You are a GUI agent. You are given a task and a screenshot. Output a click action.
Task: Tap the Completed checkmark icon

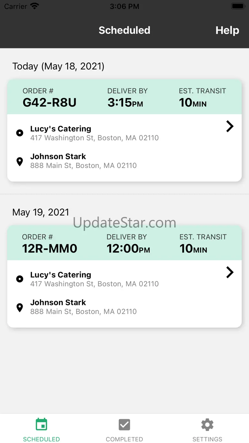point(124,424)
